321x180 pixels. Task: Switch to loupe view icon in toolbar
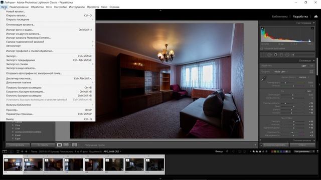pos(59,145)
